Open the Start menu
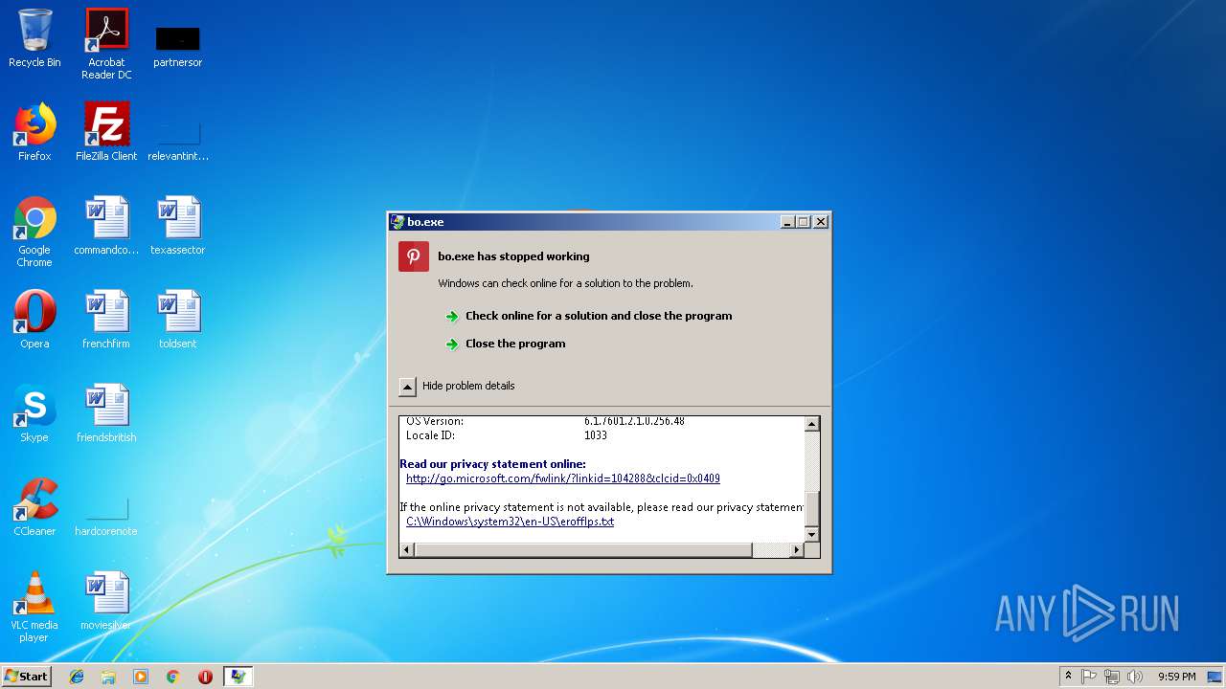1226x689 pixels. pyautogui.click(x=26, y=677)
